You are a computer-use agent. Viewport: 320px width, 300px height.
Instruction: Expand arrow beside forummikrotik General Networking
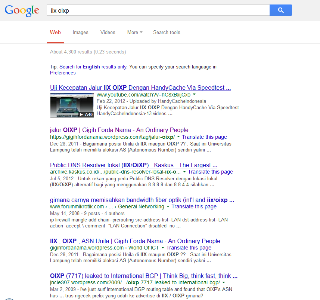point(168,206)
